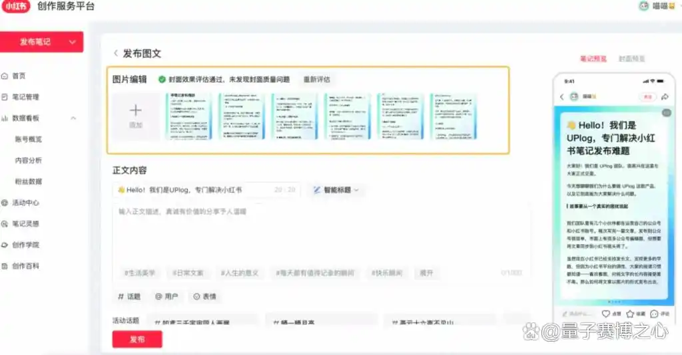This screenshot has height=355, width=682.
Task: Select the #生活美学 hashtag suggestion
Action: tap(140, 273)
